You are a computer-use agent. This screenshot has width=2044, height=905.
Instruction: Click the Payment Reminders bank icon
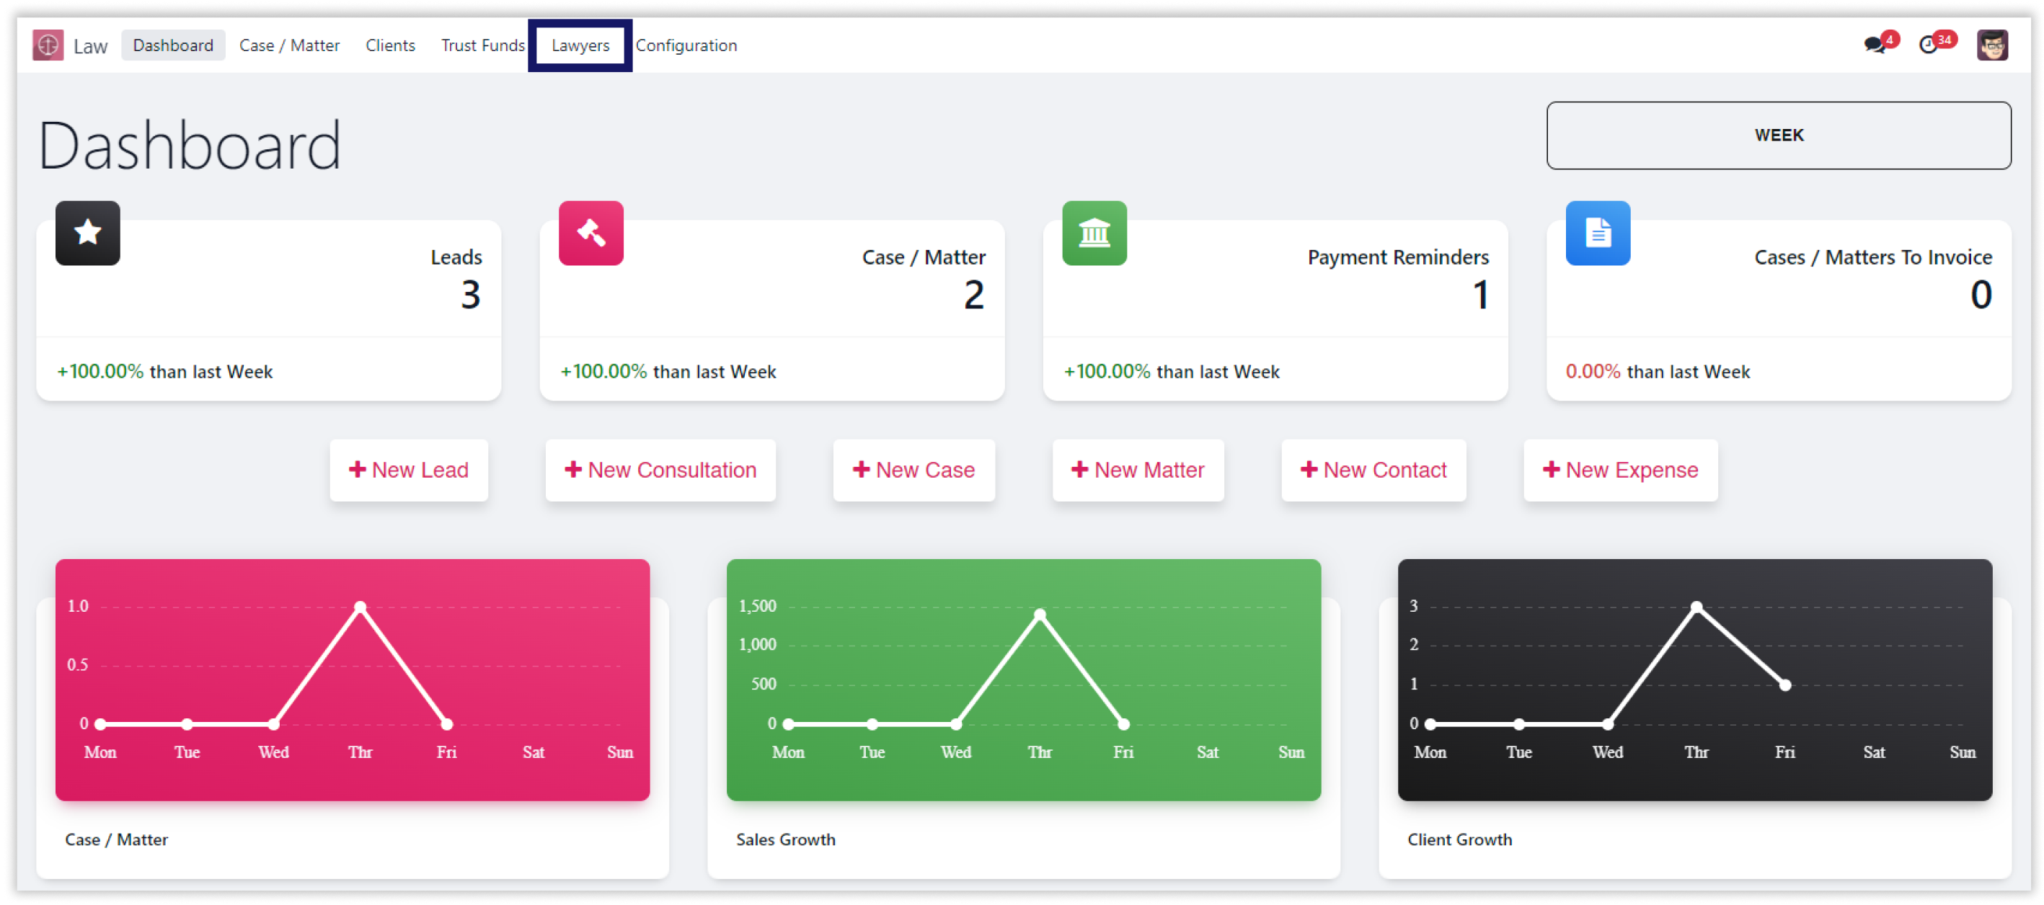tap(1094, 233)
